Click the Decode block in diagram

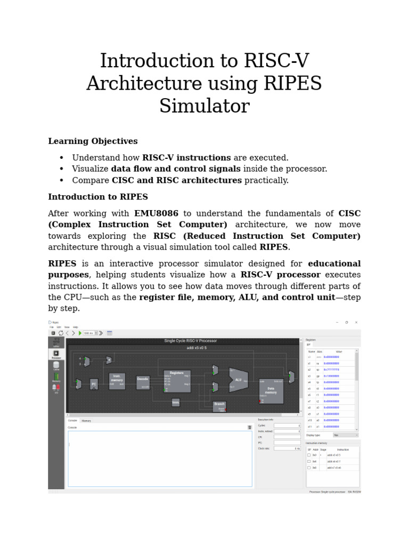pos(143,382)
